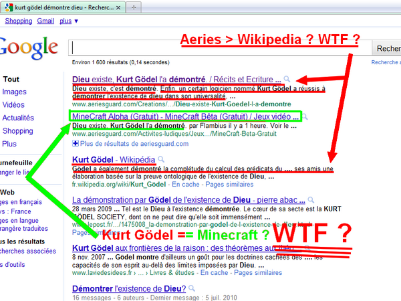The width and height of the screenshot is (401, 301).
Task: Click the www.aeriesguard.com Dieu-existe URL text
Action: click(x=182, y=104)
